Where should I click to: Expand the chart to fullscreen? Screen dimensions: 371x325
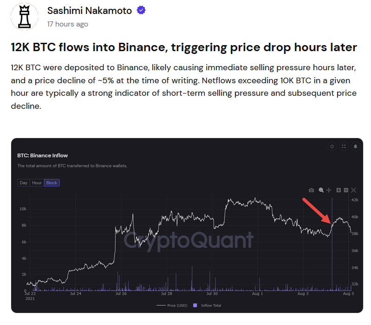point(344,146)
